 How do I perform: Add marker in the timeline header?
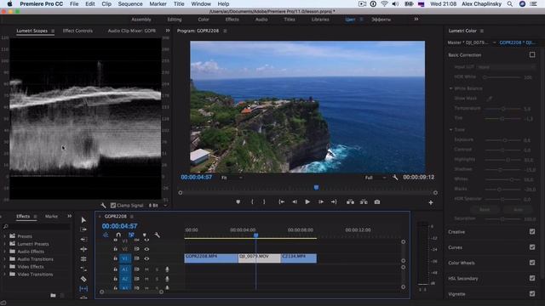click(145, 235)
